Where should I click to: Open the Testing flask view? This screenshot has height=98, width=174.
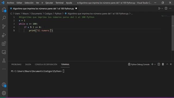coord(4,60)
